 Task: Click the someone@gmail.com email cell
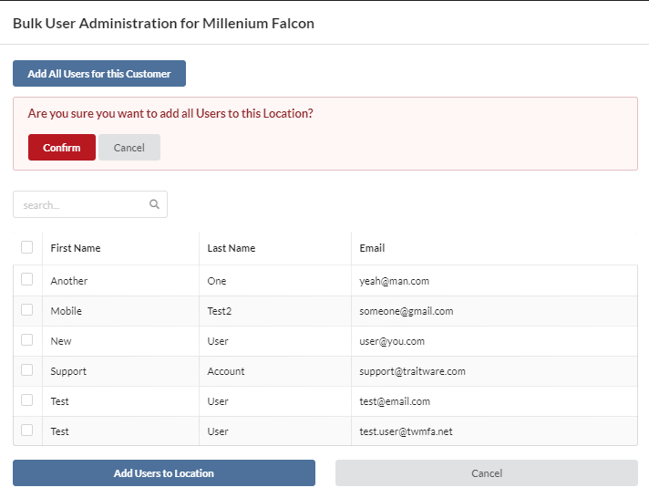[406, 311]
